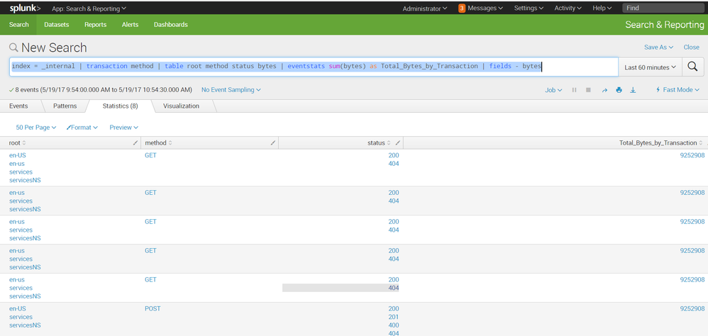Open the Format dropdown
This screenshot has height=336, width=708.
(x=82, y=128)
